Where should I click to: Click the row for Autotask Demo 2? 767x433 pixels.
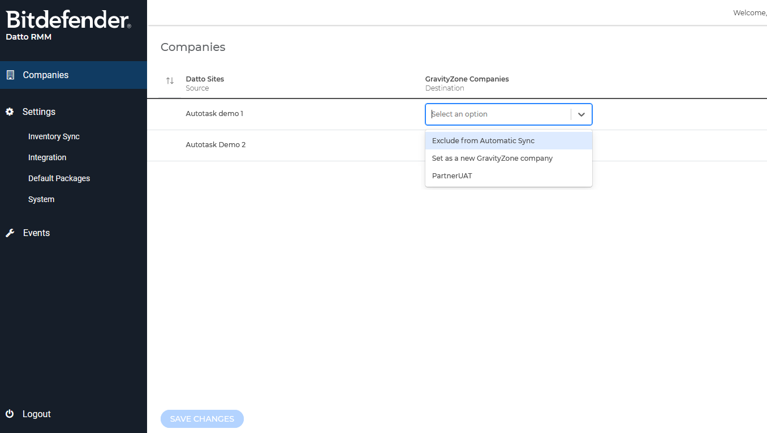[x=216, y=145]
